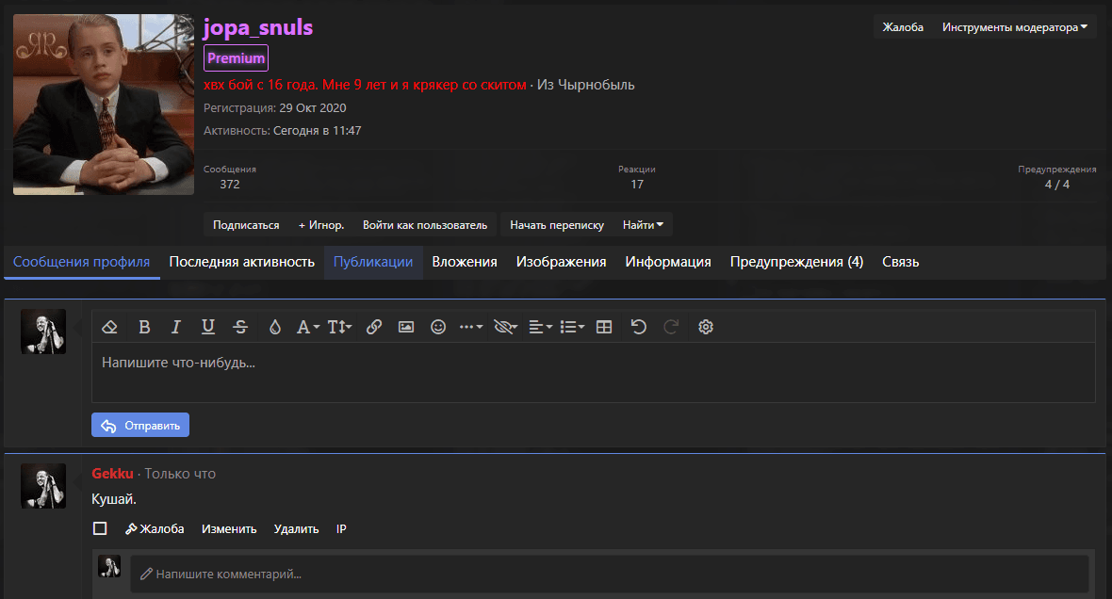Toggle strikethrough formatting in editor

(x=240, y=327)
